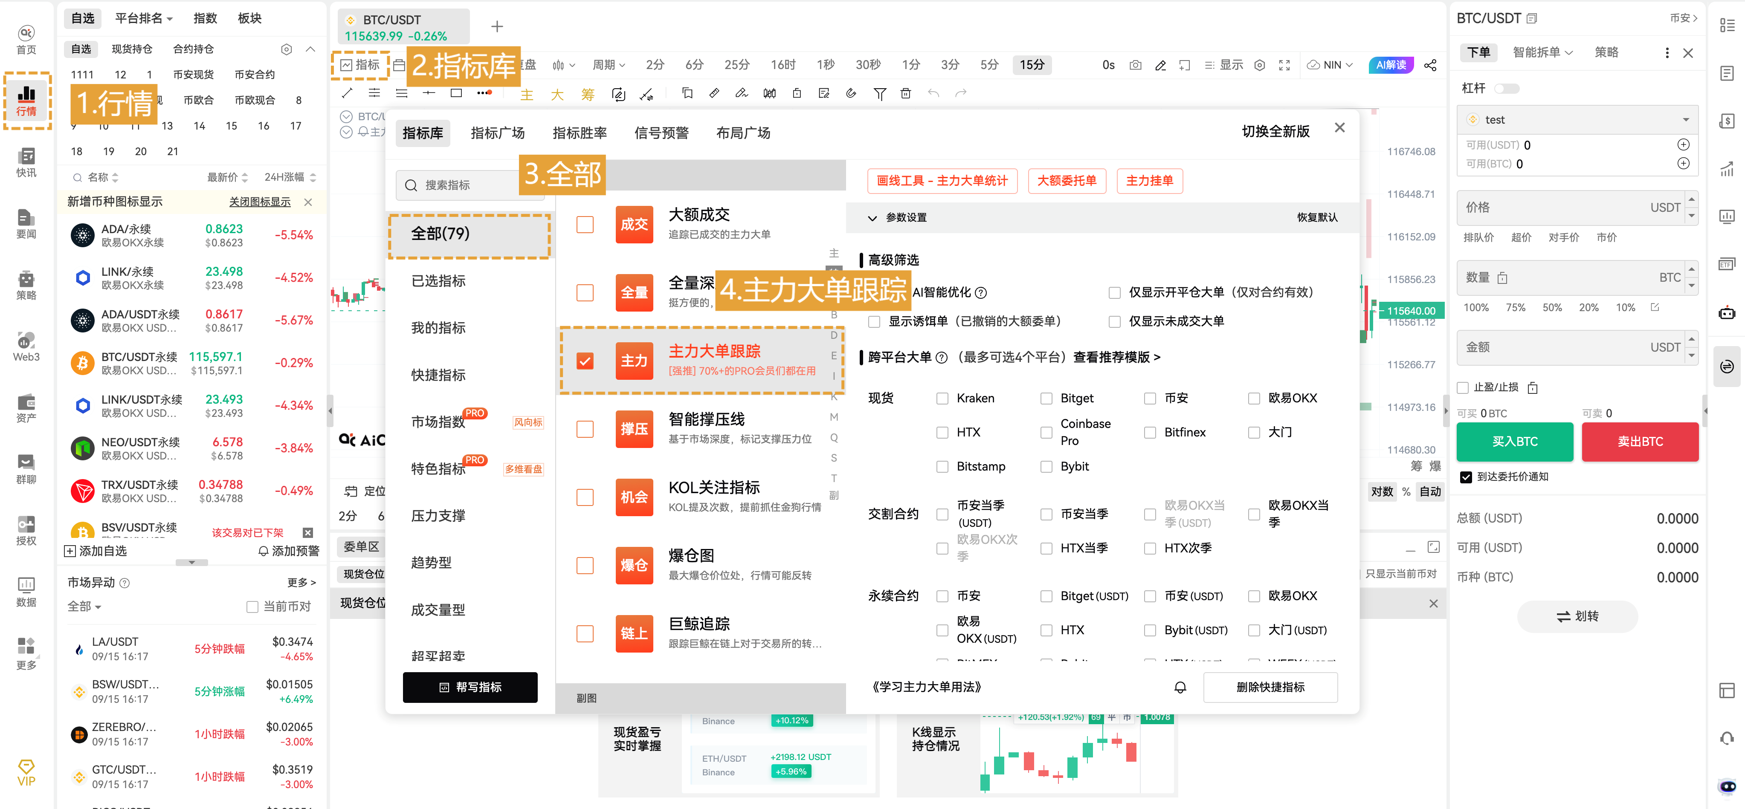
Task: Open the 周期 period dropdown
Action: [609, 65]
